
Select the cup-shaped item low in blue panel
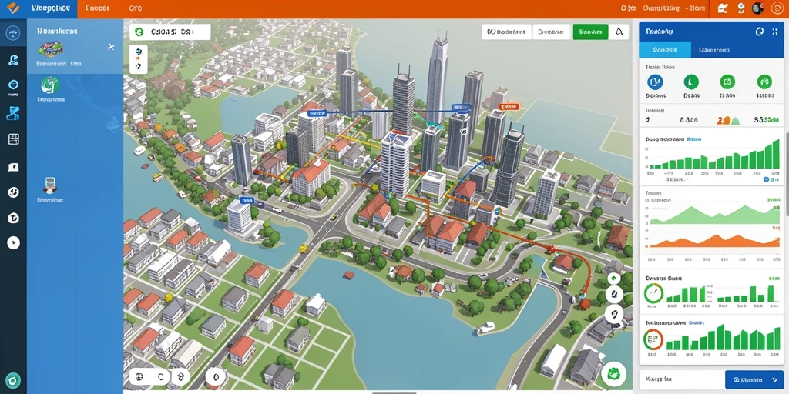[x=50, y=186]
